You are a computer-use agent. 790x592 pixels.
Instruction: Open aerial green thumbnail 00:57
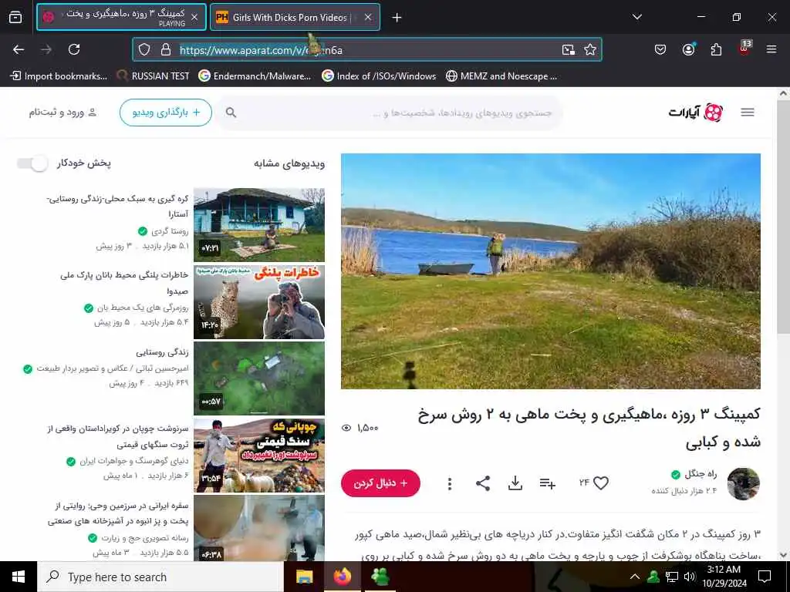(x=259, y=378)
